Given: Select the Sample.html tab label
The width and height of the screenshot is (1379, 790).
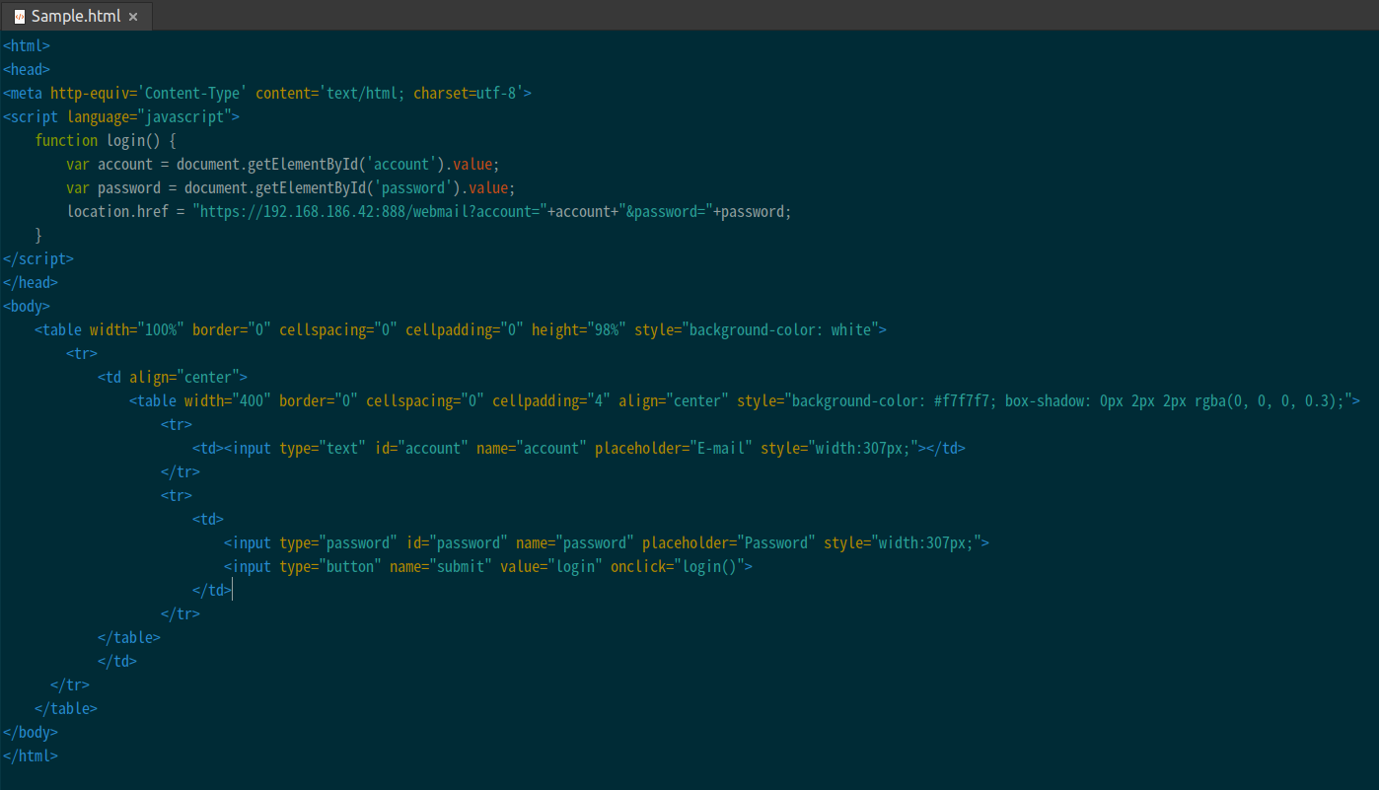Looking at the screenshot, I should (76, 17).
